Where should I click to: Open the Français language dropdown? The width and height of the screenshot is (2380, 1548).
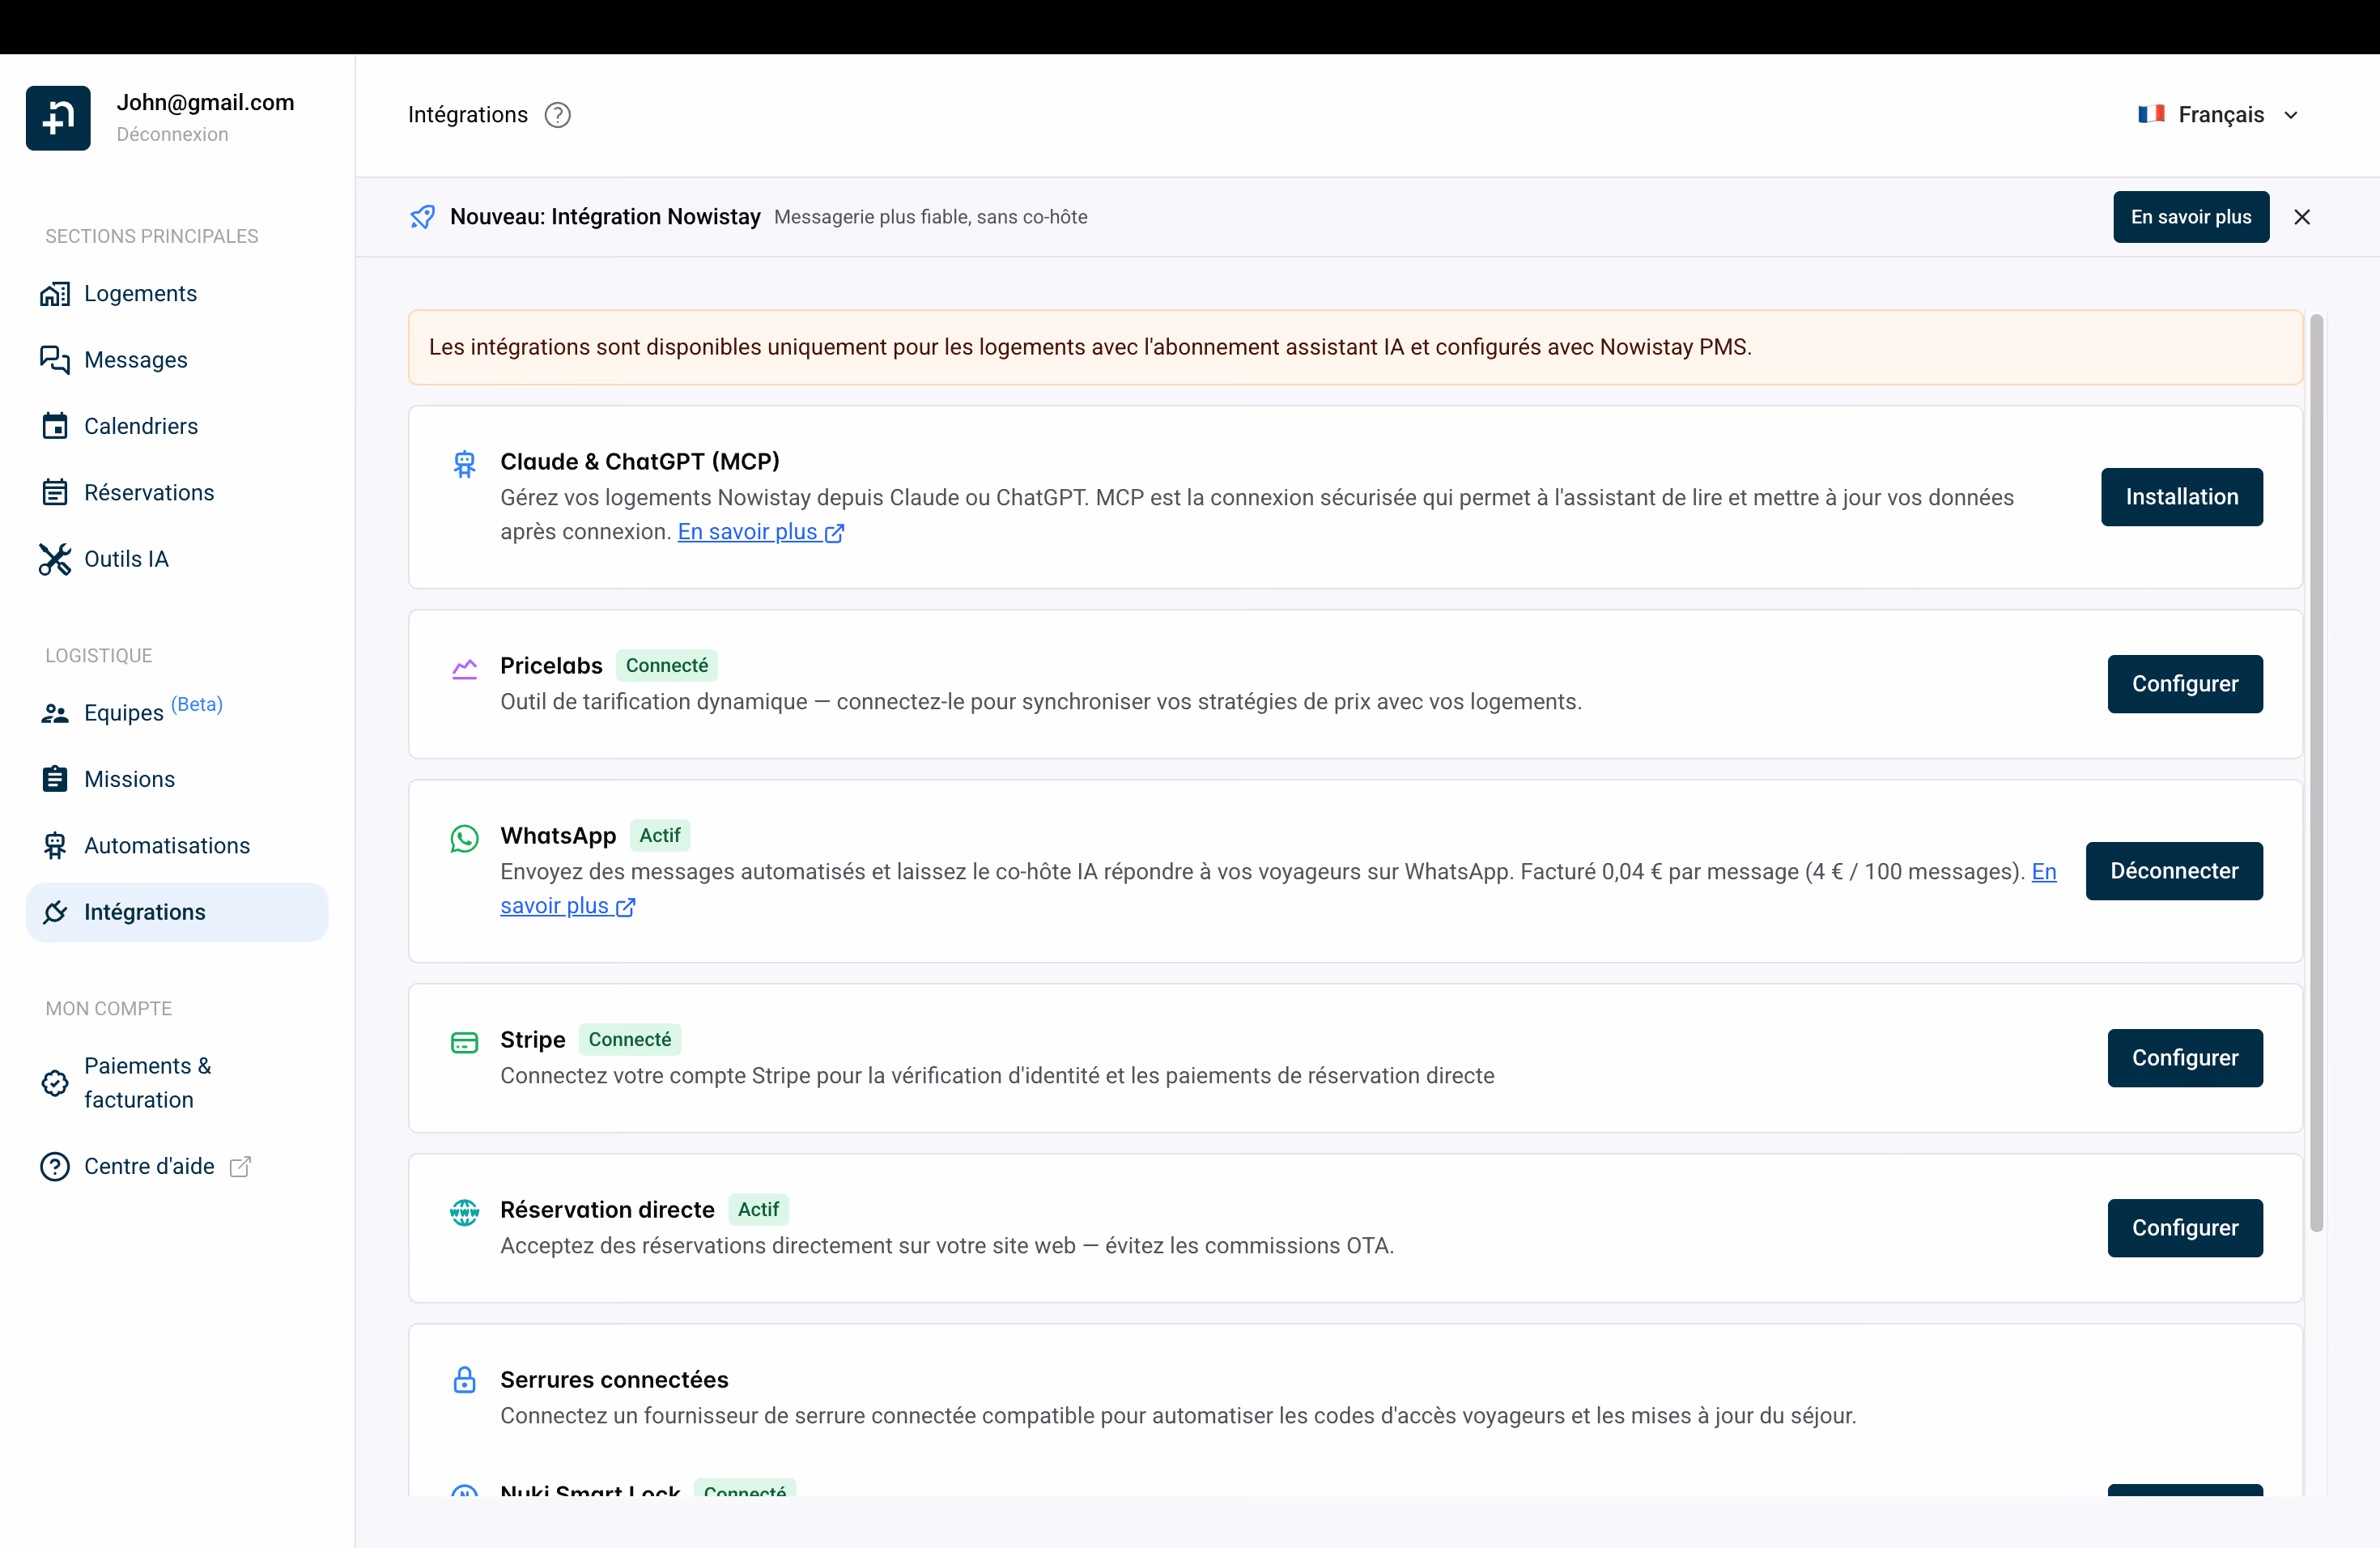2219,115
